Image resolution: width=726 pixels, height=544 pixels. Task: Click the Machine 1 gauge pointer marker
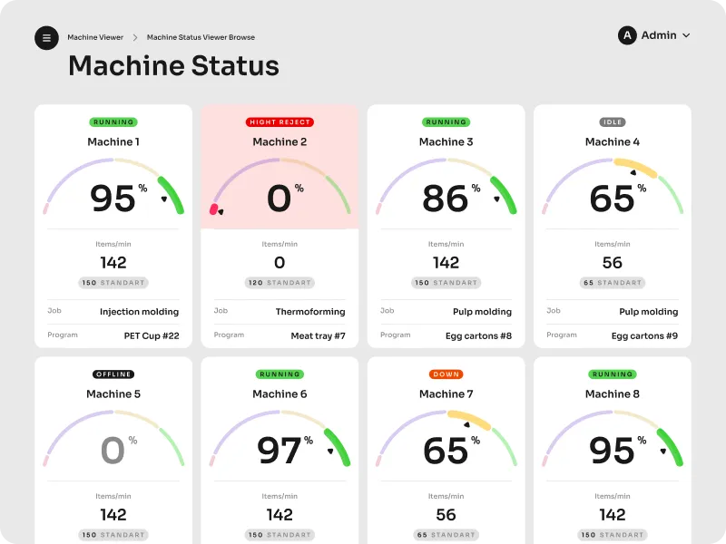(164, 199)
